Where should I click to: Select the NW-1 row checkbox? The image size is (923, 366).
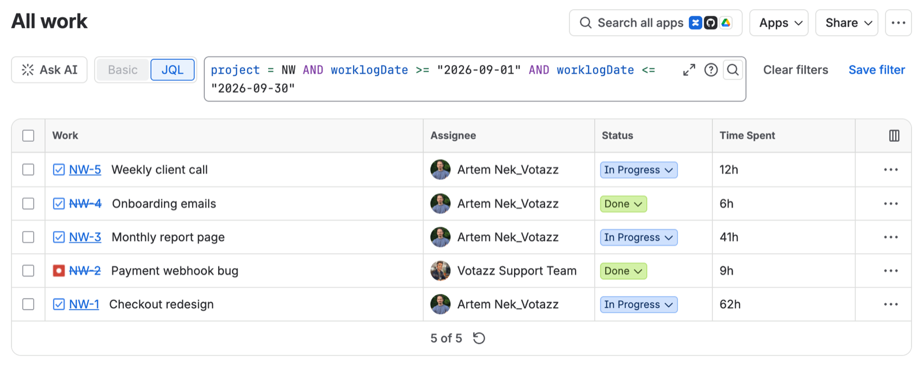coord(28,304)
